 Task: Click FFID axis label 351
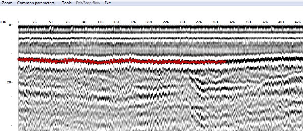pyautogui.click(x=248, y=22)
